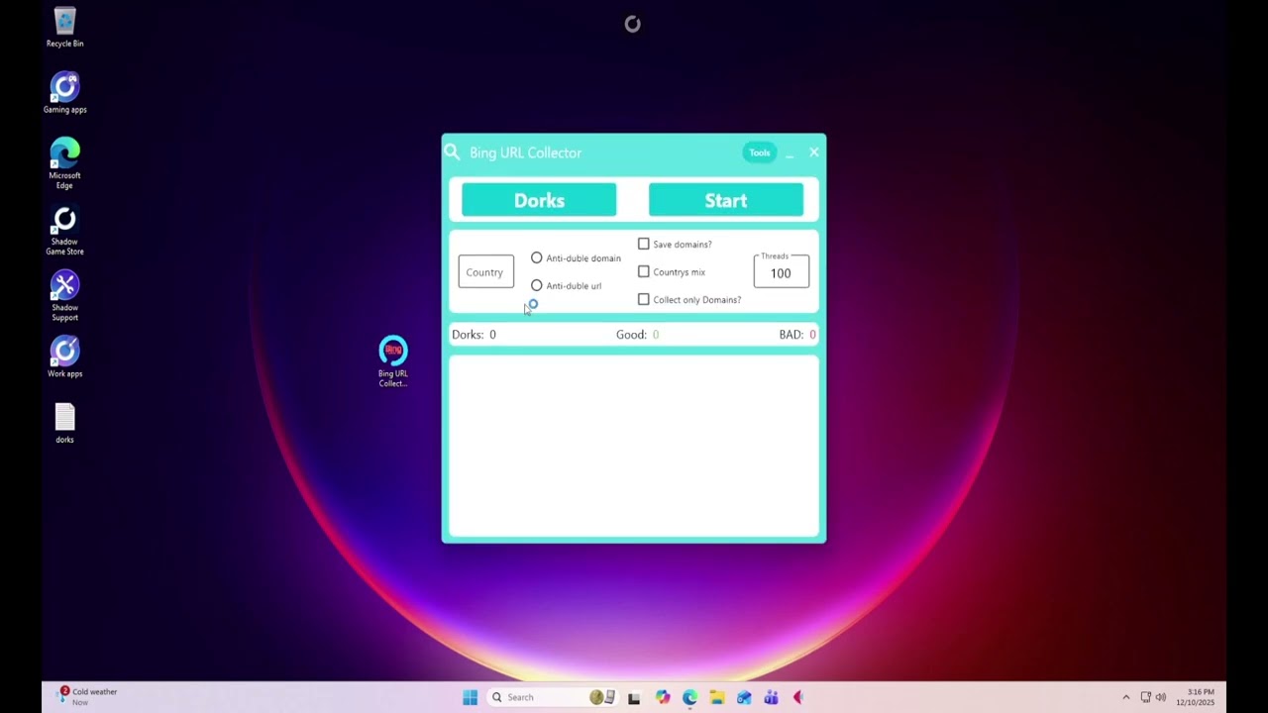
Task: Open the Tools button in the title bar
Action: pos(760,153)
